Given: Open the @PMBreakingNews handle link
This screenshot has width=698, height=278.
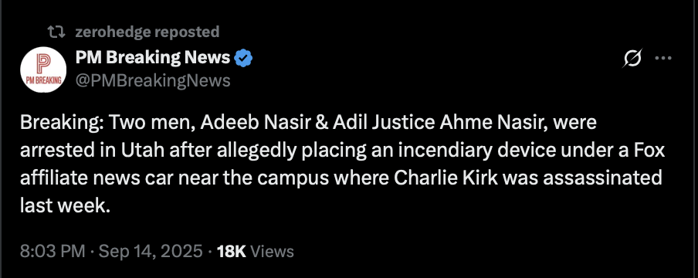Looking at the screenshot, I should pos(153,80).
